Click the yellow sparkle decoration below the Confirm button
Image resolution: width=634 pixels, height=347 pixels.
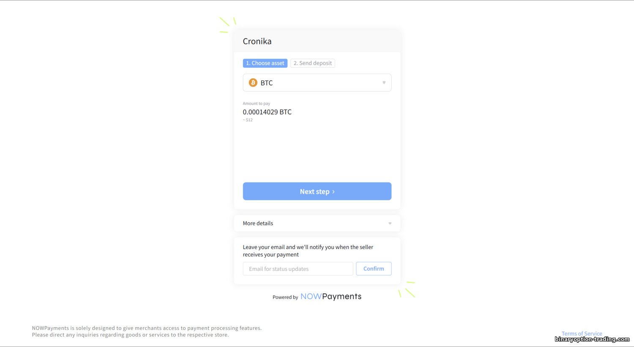407,289
